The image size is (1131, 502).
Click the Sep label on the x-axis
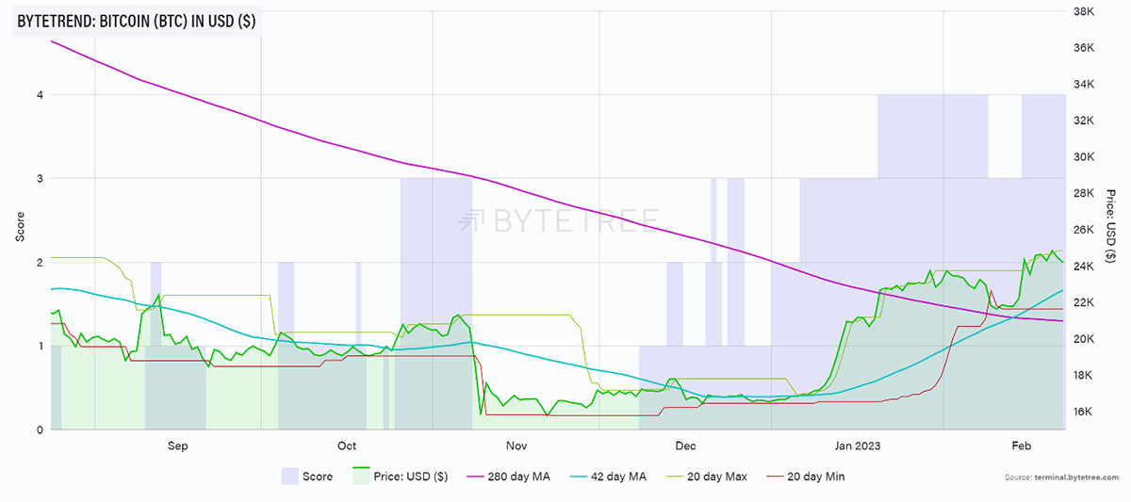pyautogui.click(x=177, y=445)
